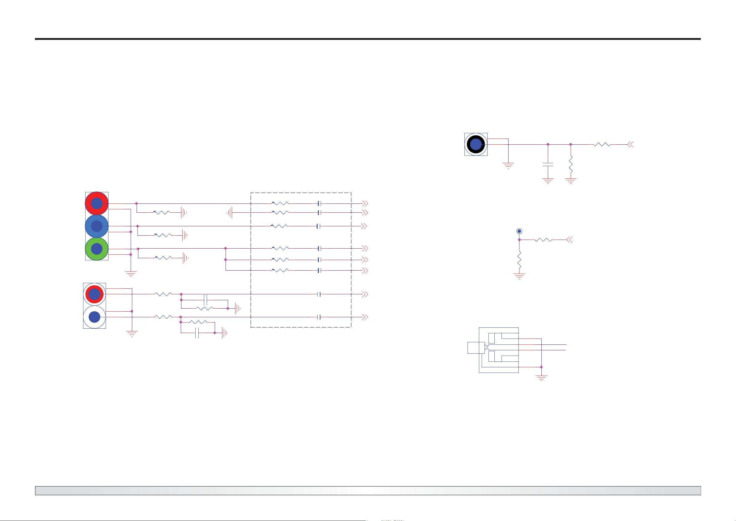Click the vertical resistor under the test point
Viewport: 736px width, 521px height.
[x=519, y=259]
